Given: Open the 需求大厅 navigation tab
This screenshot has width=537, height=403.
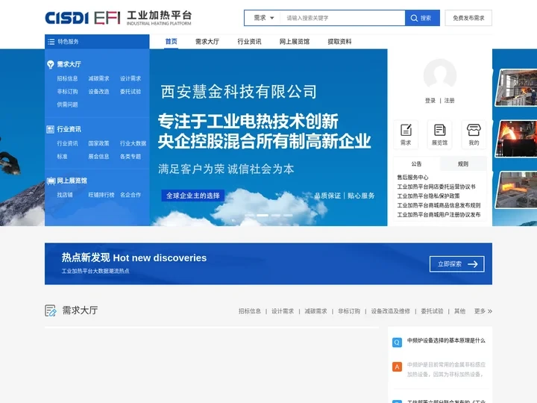Looking at the screenshot, I should (x=207, y=42).
